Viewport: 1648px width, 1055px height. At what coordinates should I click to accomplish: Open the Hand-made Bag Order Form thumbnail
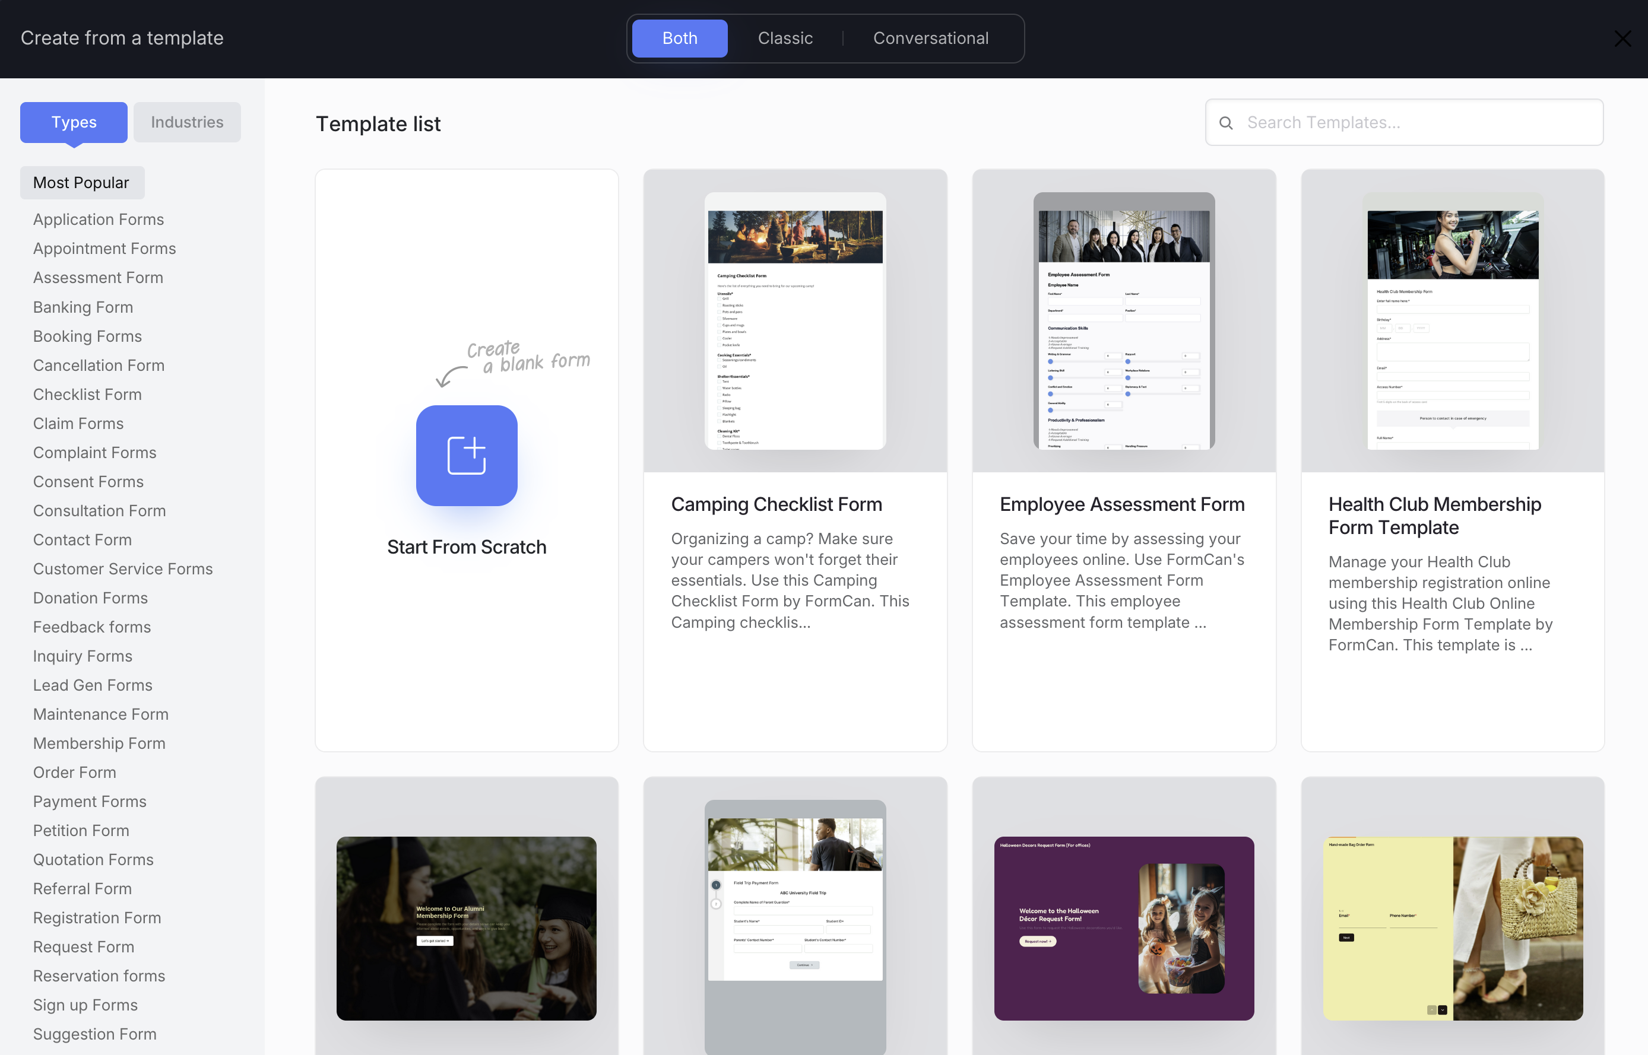1452,927
